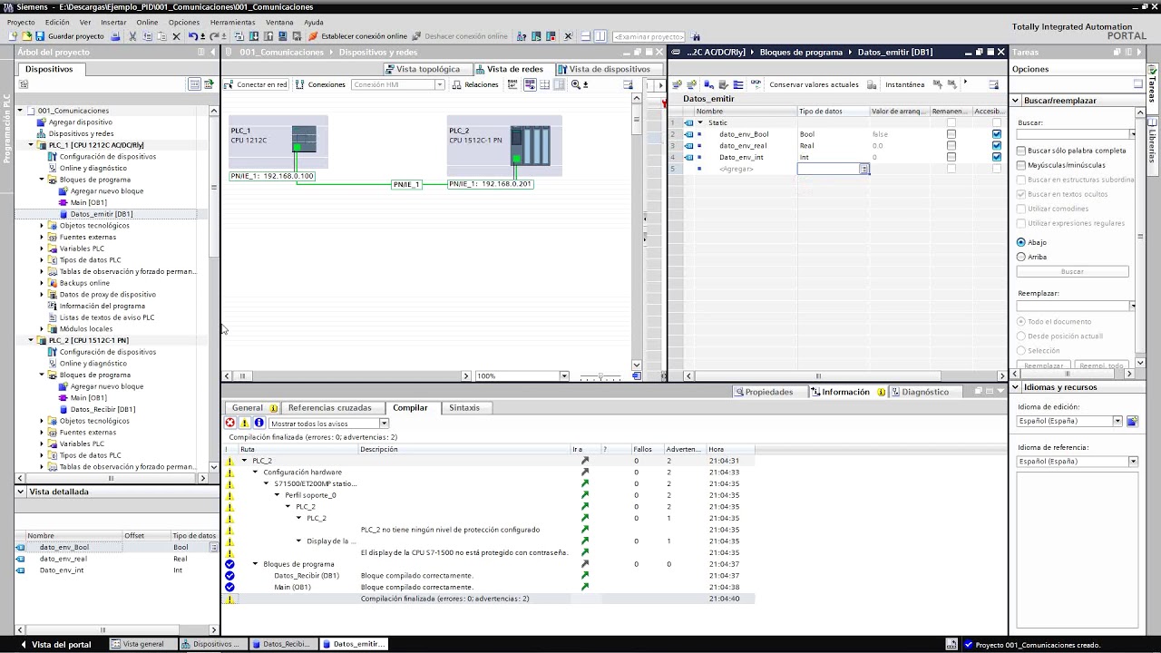Go to PLC_2 row arrow icon
Screen dimensions: 1161x653
click(x=585, y=461)
